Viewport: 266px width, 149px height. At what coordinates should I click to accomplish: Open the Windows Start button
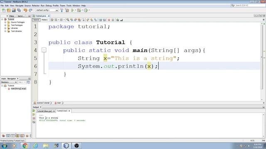click(x=4, y=146)
